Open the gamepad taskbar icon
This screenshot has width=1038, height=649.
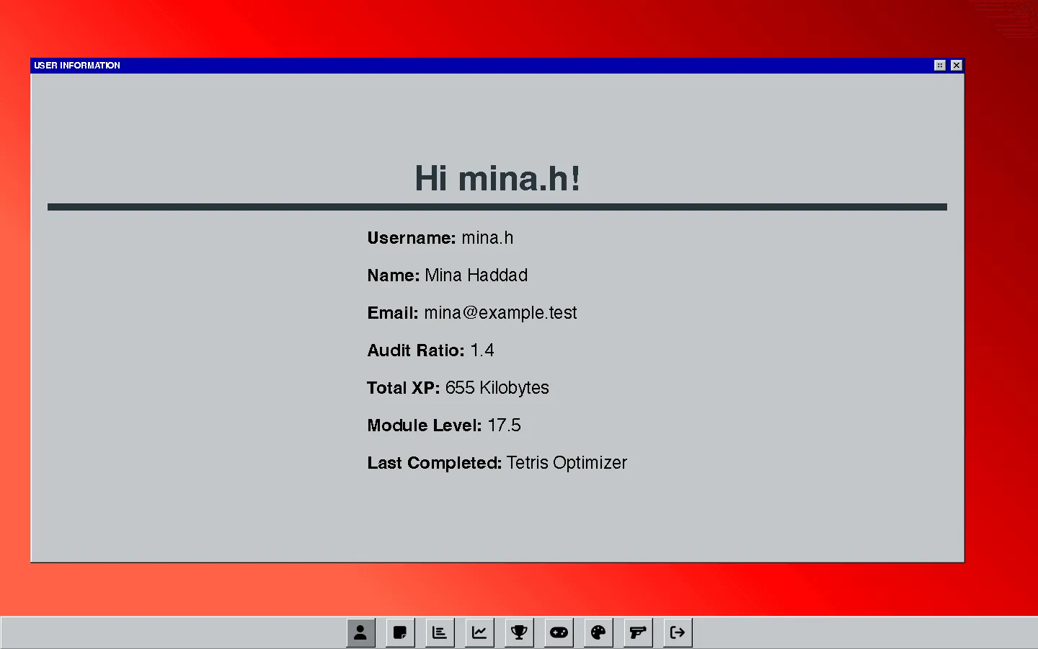pyautogui.click(x=559, y=632)
